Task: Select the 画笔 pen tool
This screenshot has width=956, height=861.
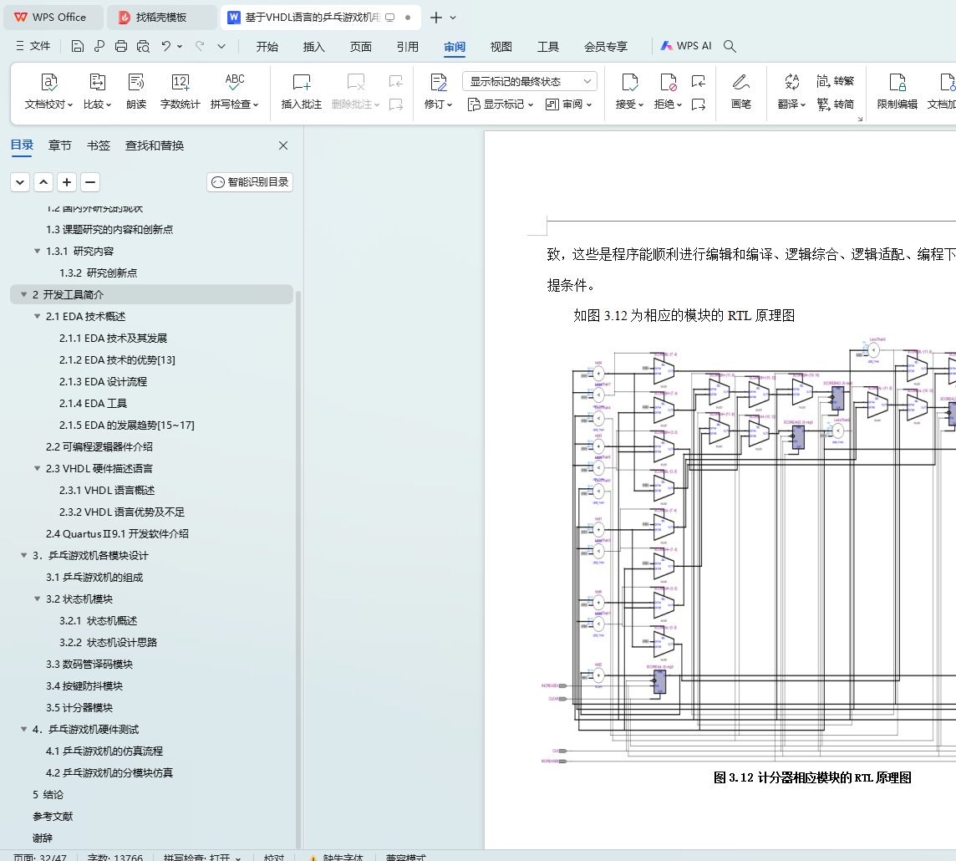Action: [x=740, y=91]
